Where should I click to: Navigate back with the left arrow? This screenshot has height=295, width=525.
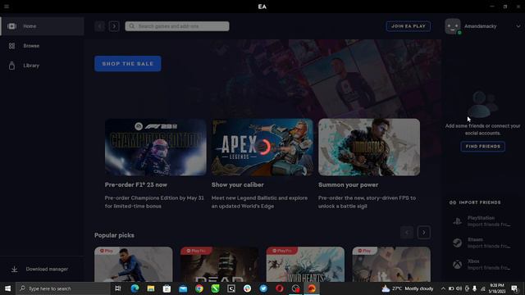click(x=100, y=26)
